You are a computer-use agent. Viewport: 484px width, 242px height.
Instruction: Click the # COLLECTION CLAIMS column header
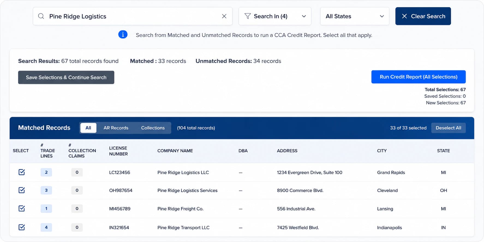pyautogui.click(x=82, y=151)
